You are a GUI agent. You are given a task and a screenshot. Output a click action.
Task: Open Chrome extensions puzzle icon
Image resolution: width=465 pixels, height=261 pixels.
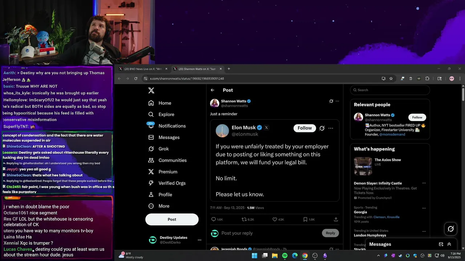click(x=427, y=78)
